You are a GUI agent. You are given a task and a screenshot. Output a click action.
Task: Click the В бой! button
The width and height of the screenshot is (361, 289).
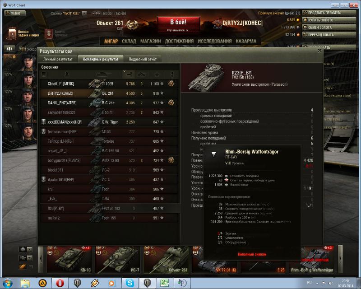point(178,22)
